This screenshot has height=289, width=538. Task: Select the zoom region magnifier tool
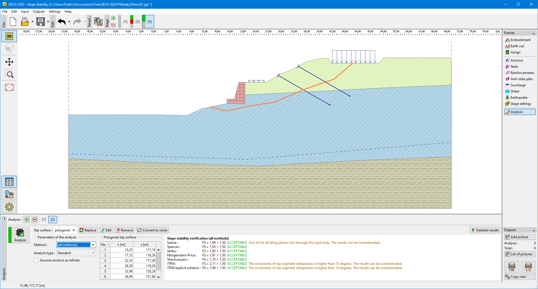point(9,74)
